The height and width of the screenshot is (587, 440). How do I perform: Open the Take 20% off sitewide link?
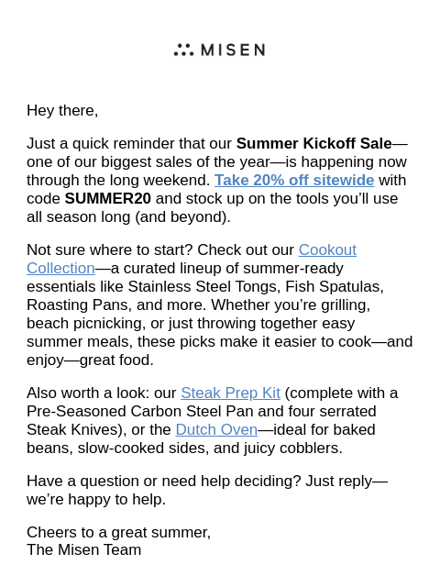[294, 180]
